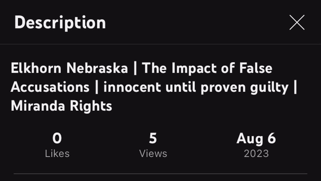Click the divider line below the Description header
This screenshot has height=181, width=321.
point(160,44)
